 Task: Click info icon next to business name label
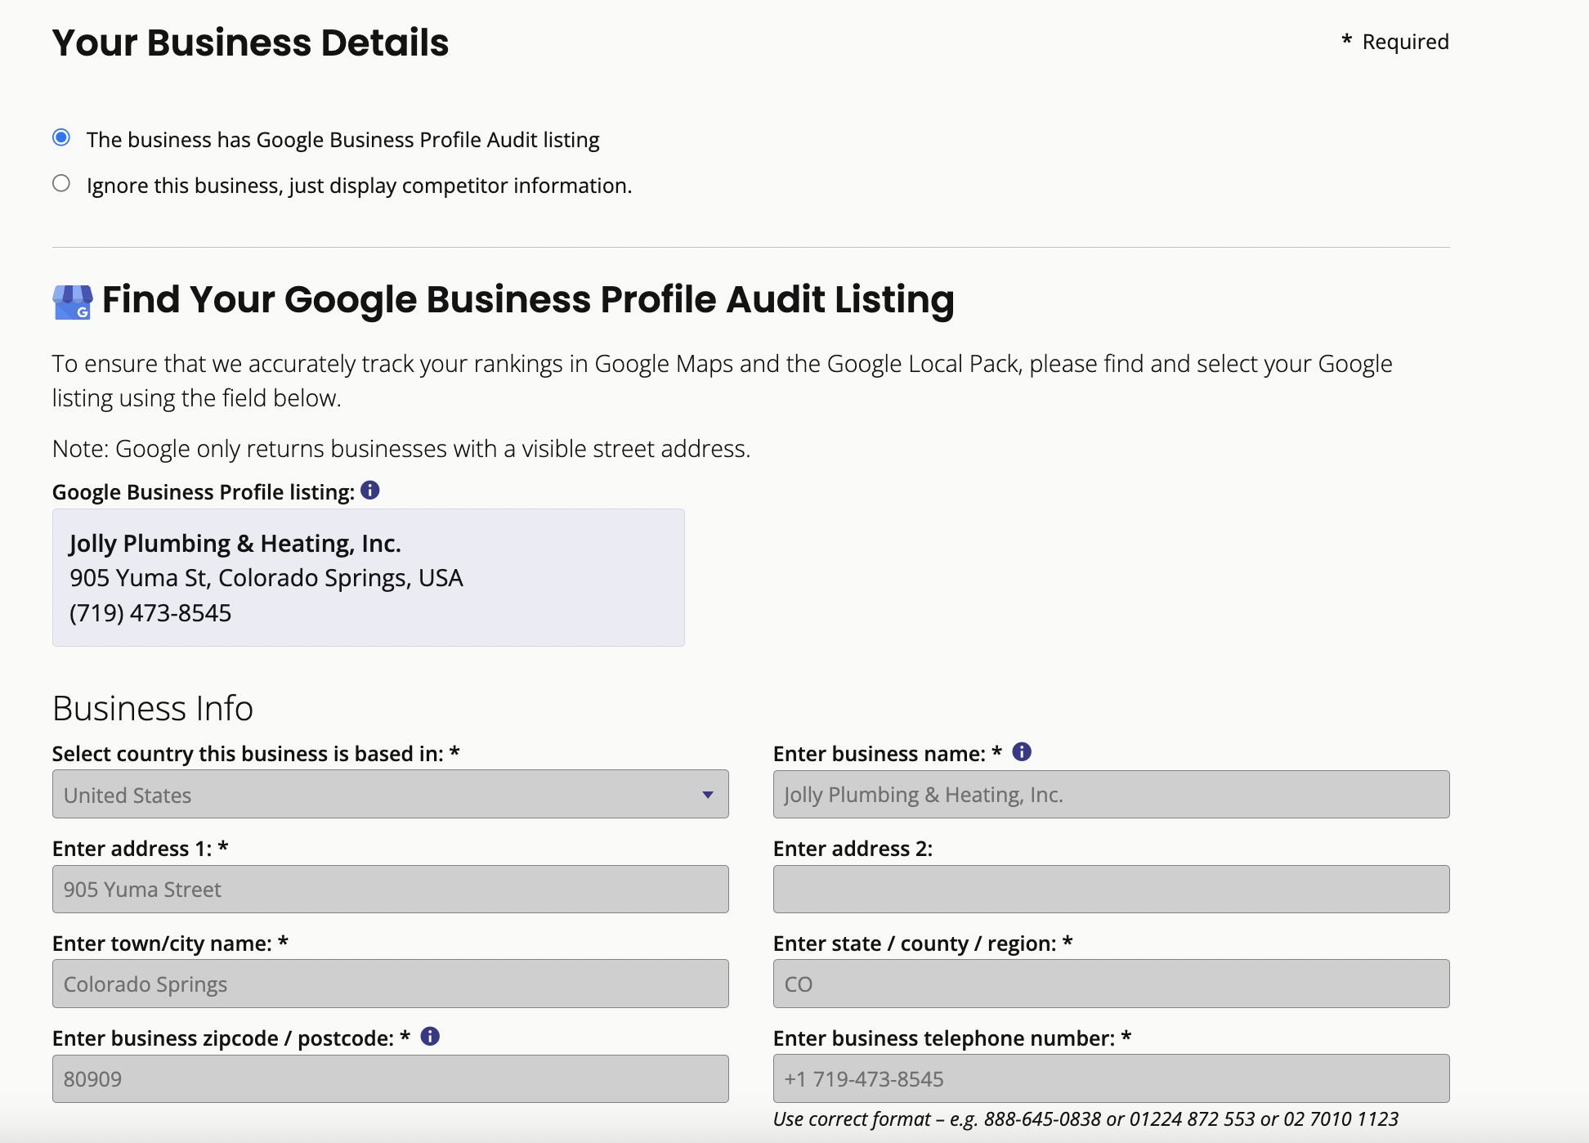1022,751
